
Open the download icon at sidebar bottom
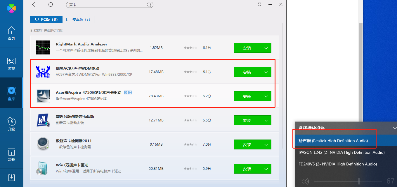[11, 177]
